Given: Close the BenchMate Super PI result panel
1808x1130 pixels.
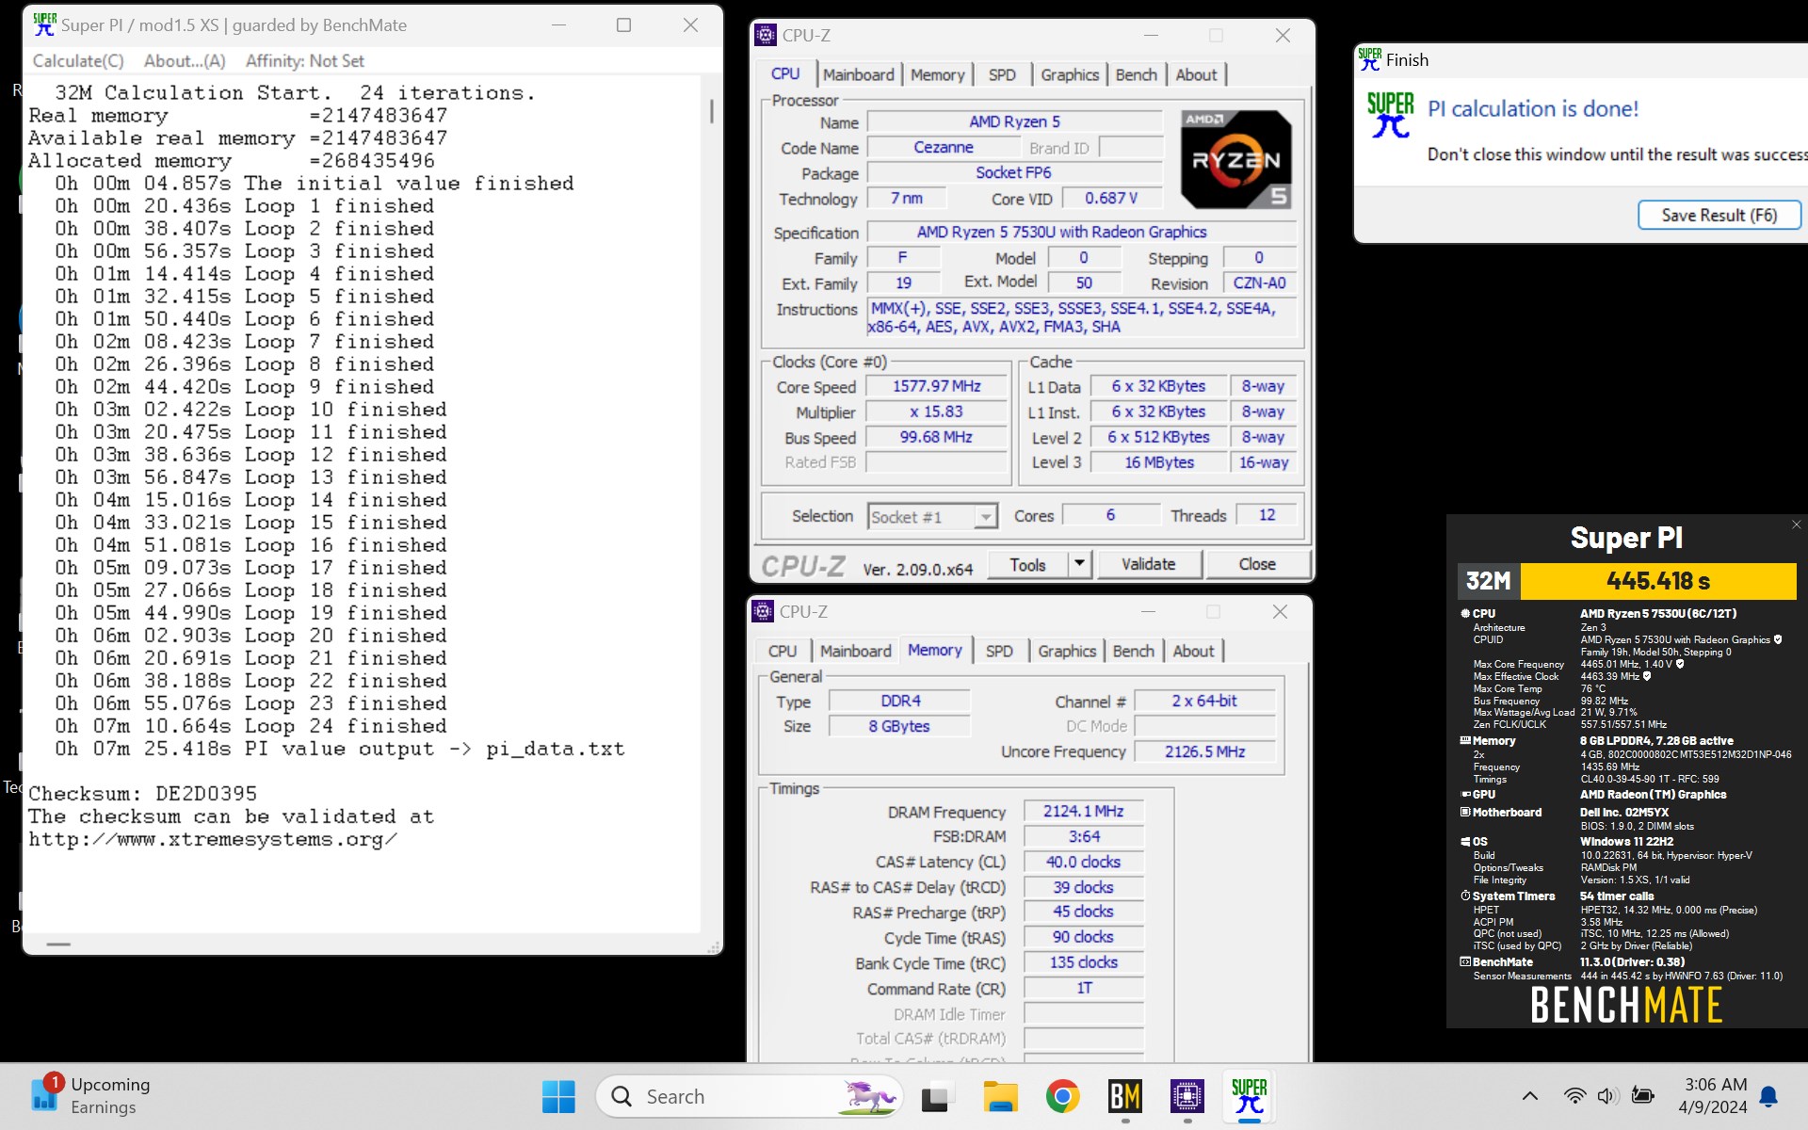Looking at the screenshot, I should tap(1796, 525).
